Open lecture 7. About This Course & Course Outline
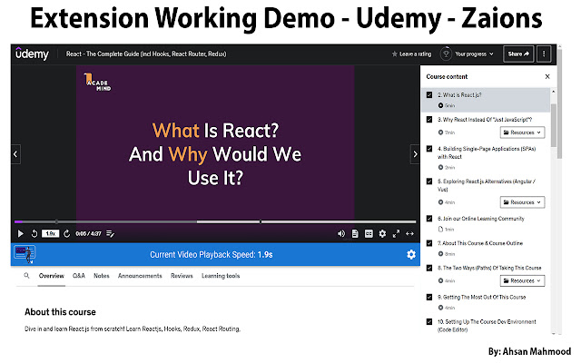 [x=480, y=243]
